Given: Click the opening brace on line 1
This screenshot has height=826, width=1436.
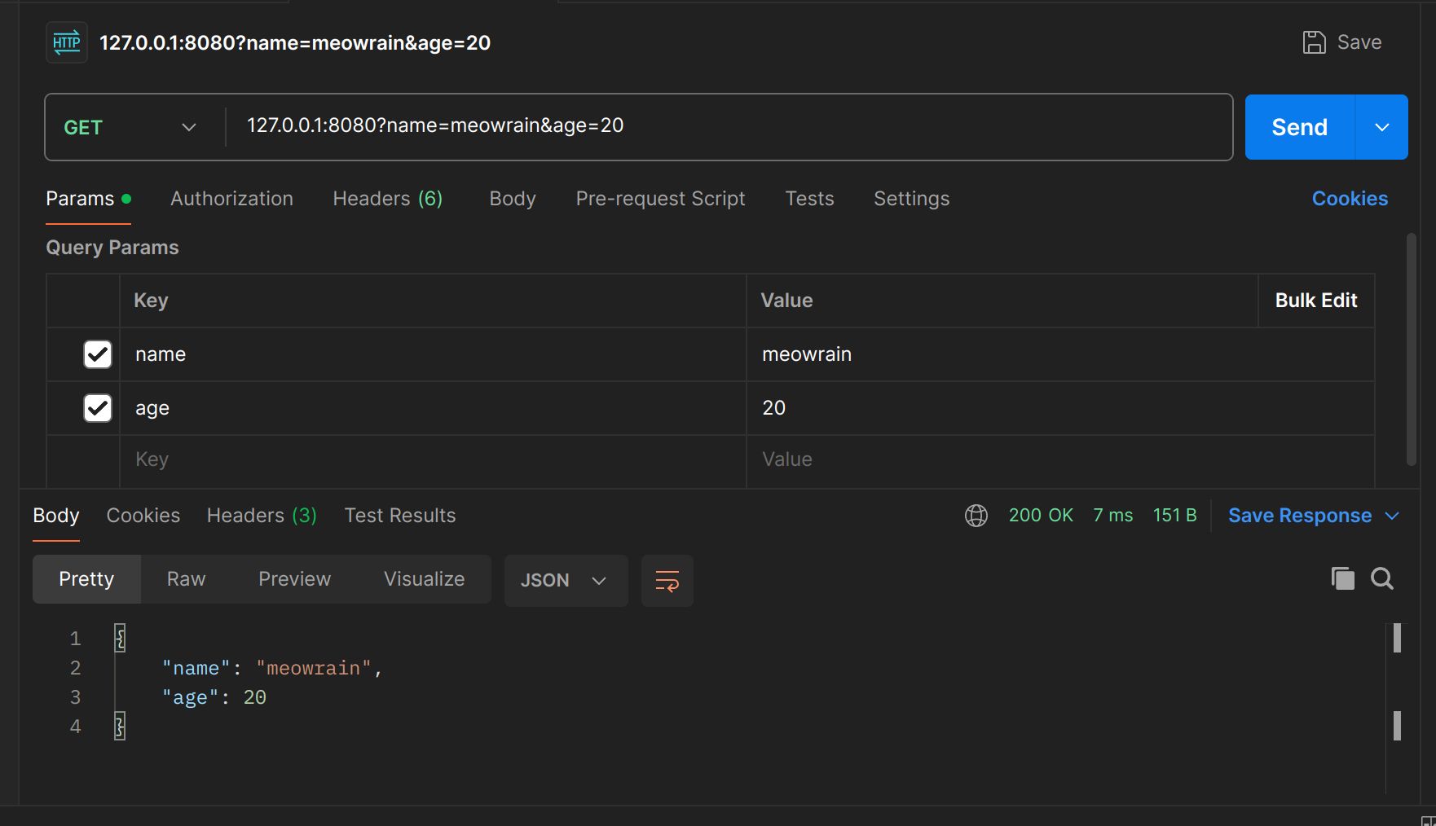Looking at the screenshot, I should 120,638.
